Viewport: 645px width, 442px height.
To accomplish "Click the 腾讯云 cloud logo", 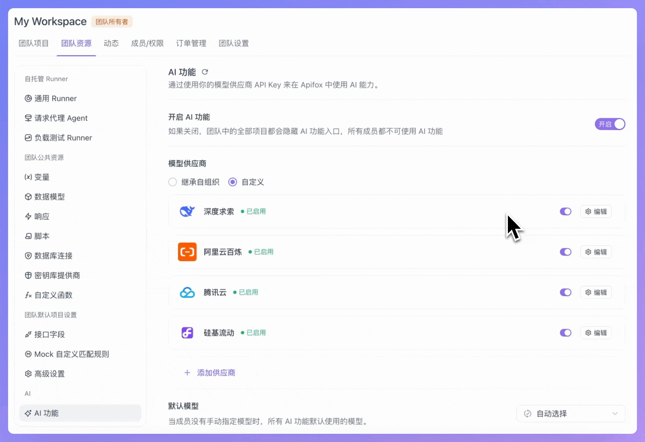I will point(187,292).
